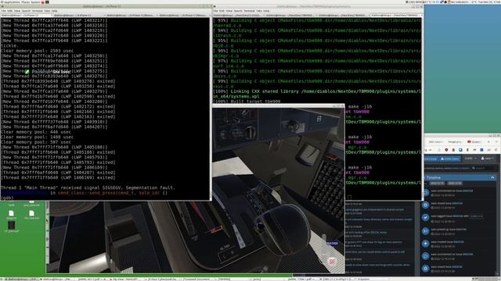Open the System menu in top panel

click(35, 2)
